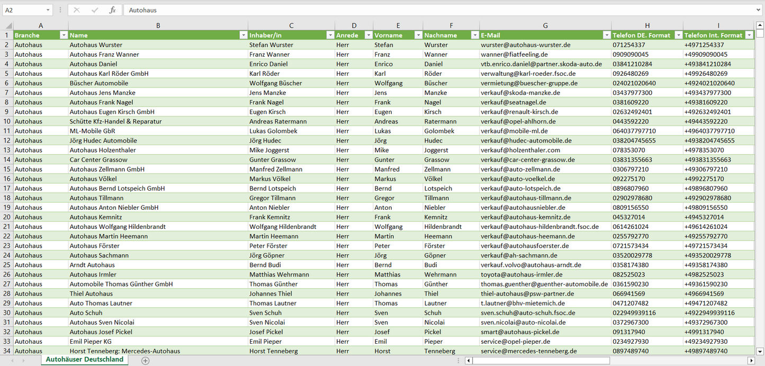Image resolution: width=765 pixels, height=366 pixels.
Task: Click the Cancel X icon in formula bar
Action: [x=77, y=10]
